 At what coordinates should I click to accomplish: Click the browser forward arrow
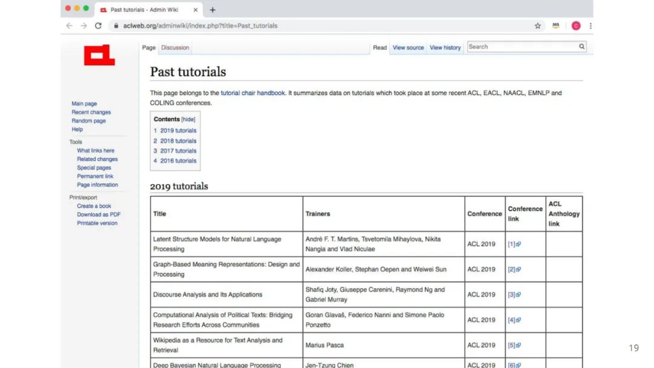pyautogui.click(x=84, y=26)
